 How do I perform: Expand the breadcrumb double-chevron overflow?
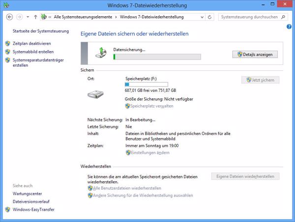click(50, 17)
